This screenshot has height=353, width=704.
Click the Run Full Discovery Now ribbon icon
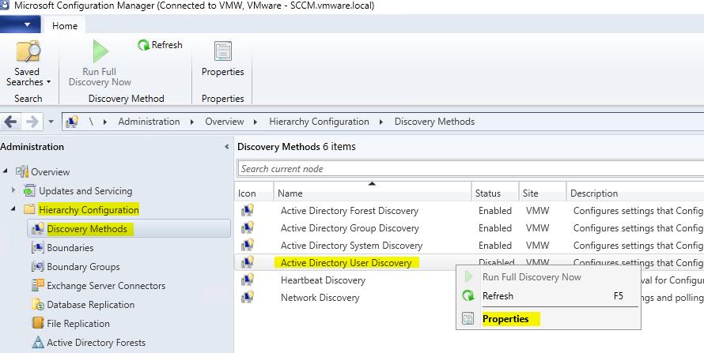tap(100, 51)
